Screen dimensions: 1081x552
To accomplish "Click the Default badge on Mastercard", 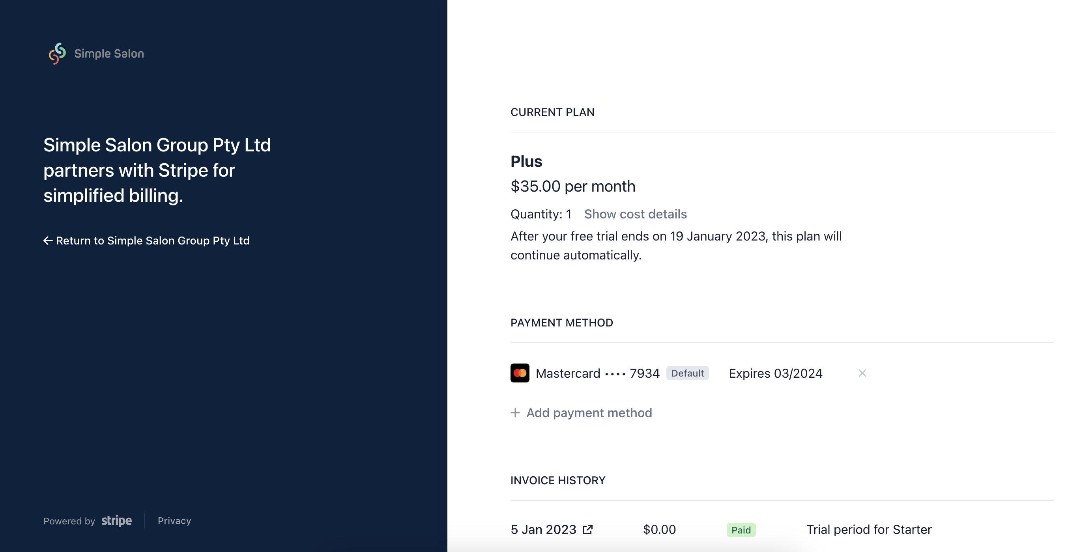I will point(687,373).
